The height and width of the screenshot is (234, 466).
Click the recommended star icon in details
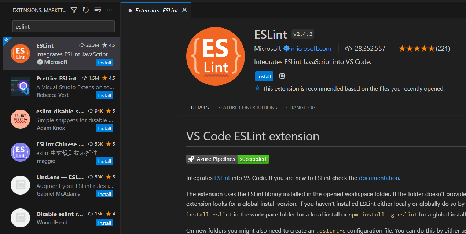coord(257,88)
